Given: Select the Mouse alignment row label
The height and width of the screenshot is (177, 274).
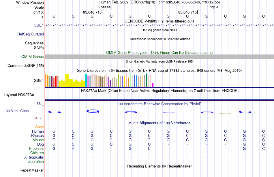Looking at the screenshot, I should pyautogui.click(x=38, y=140).
